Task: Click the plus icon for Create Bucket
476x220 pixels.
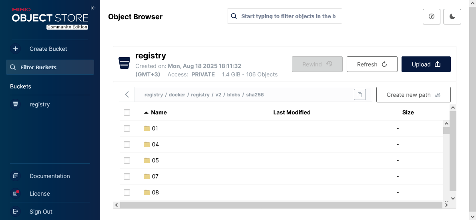Action: click(16, 49)
